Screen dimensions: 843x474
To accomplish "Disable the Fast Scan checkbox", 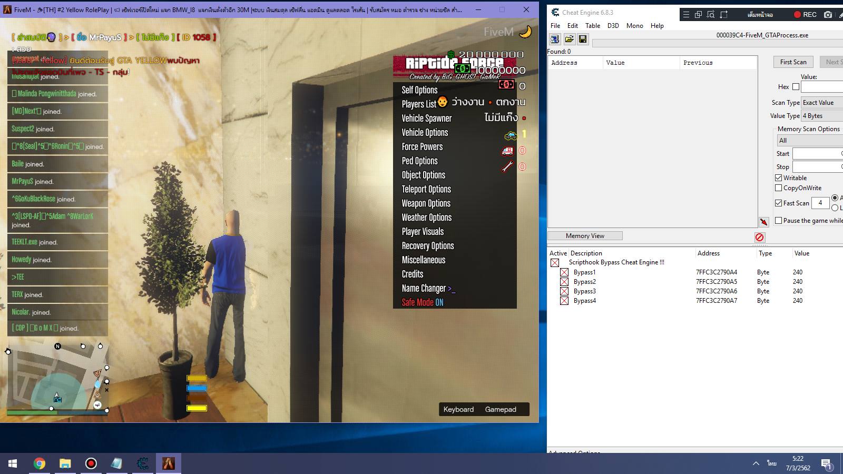I will [779, 203].
